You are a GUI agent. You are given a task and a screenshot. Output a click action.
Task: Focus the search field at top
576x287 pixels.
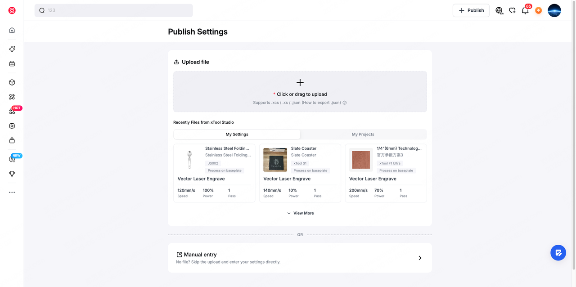tap(114, 10)
